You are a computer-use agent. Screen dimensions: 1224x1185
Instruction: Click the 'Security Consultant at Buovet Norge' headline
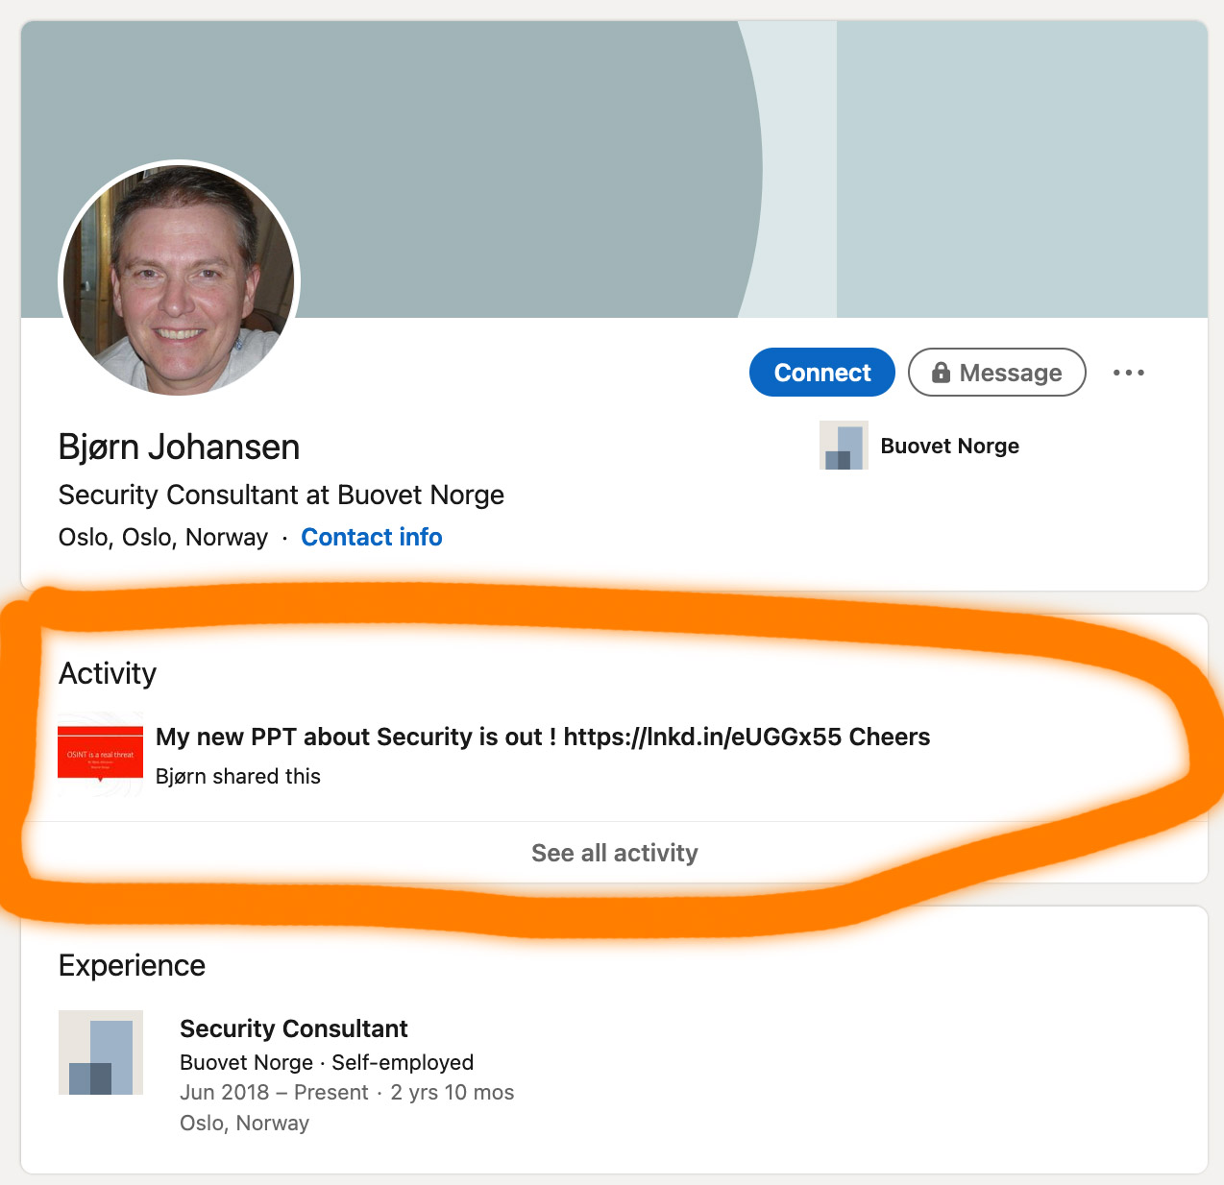tap(281, 495)
